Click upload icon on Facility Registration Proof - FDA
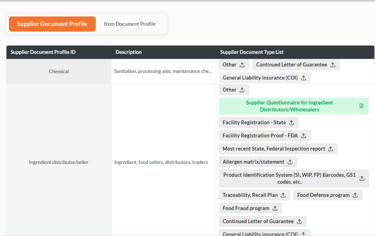The image size is (375, 236). tap(303, 135)
